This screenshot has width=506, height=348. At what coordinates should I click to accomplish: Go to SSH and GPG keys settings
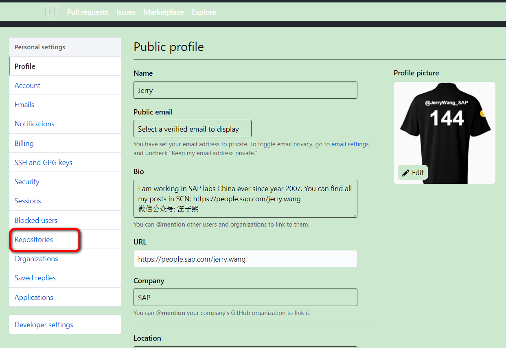click(x=44, y=163)
